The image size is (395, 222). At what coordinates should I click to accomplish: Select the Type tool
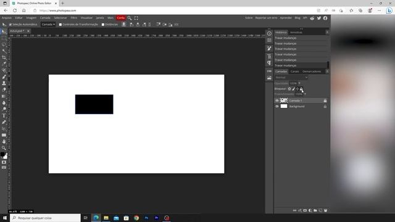(x=4, y=116)
